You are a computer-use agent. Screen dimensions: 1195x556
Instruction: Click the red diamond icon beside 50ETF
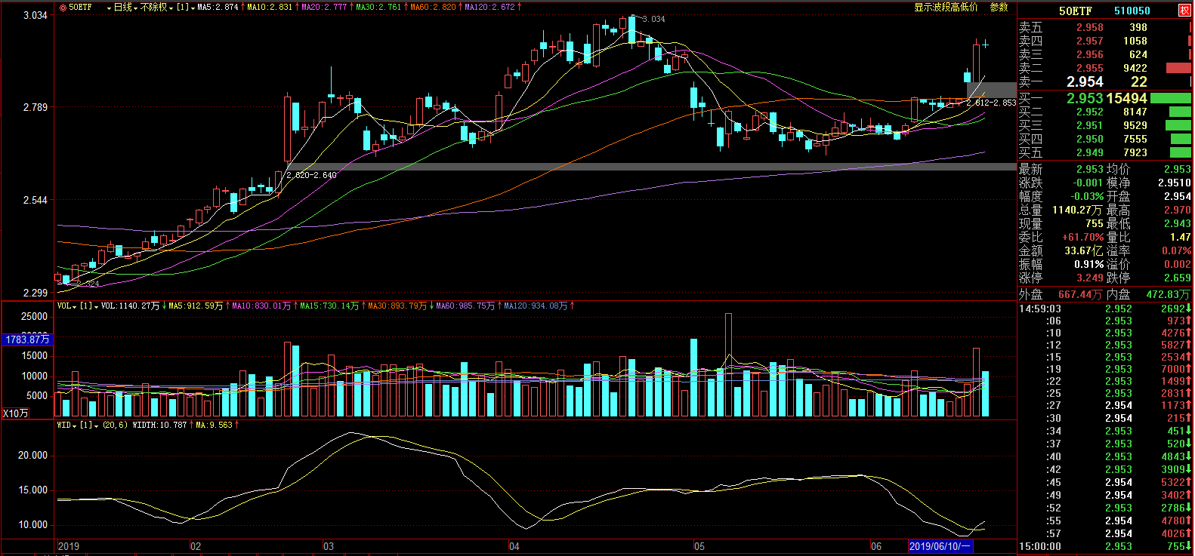(x=63, y=8)
